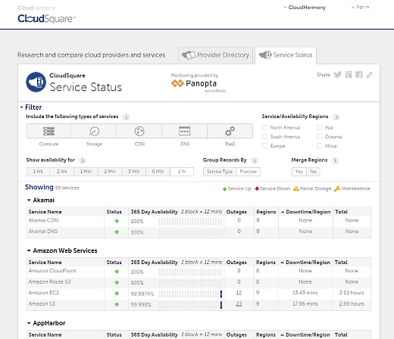Switch to the Service Status tab
This screenshot has width=394, height=339.
click(x=286, y=55)
